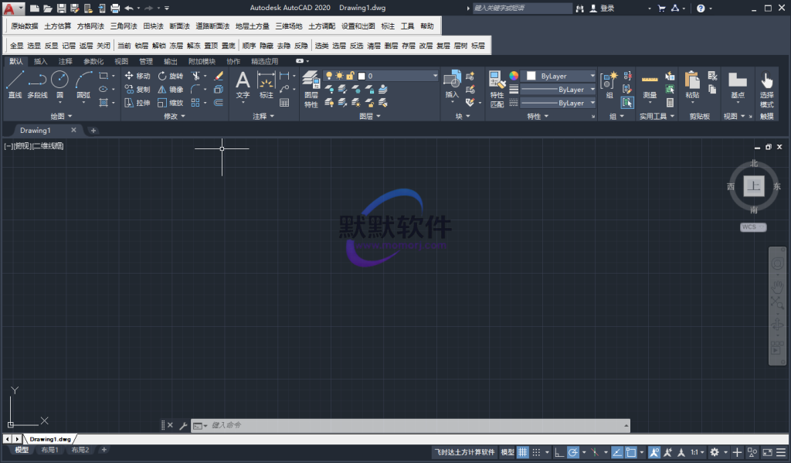Click the Match Properties (特性匹配) icon

point(497,88)
